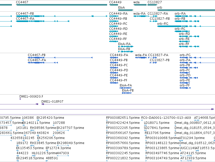This screenshot has width=215, height=162.
Task: Select transcript orb-RE
Action: pyautogui.click(x=184, y=41)
